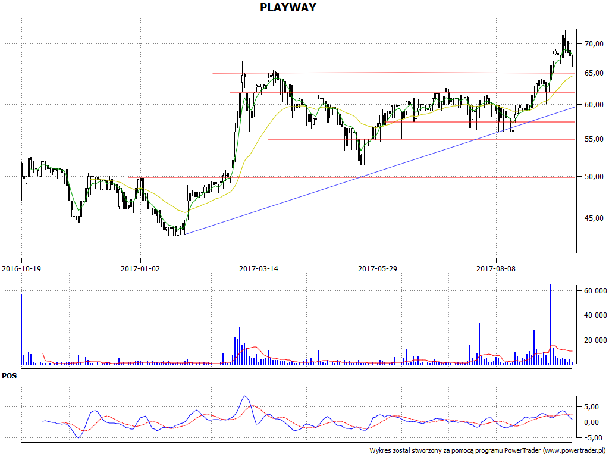Click the 40 000 volume axis label
The image size is (609, 457).
(595, 315)
